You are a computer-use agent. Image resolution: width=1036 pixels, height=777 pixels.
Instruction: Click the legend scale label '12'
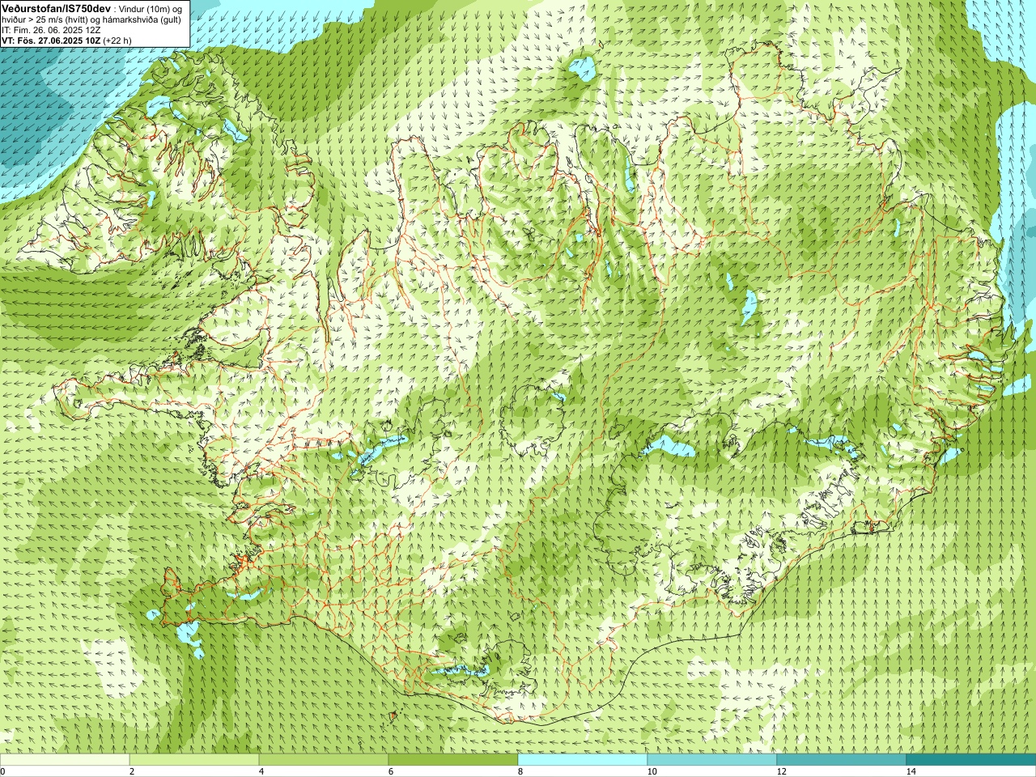pos(781,771)
